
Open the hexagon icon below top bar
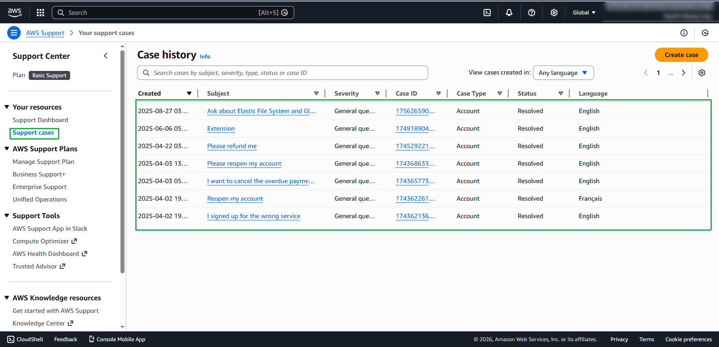705,33
